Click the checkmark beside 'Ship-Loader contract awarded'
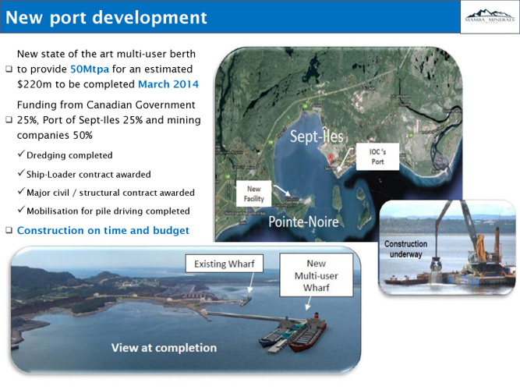The width and height of the screenshot is (520, 390). point(21,173)
